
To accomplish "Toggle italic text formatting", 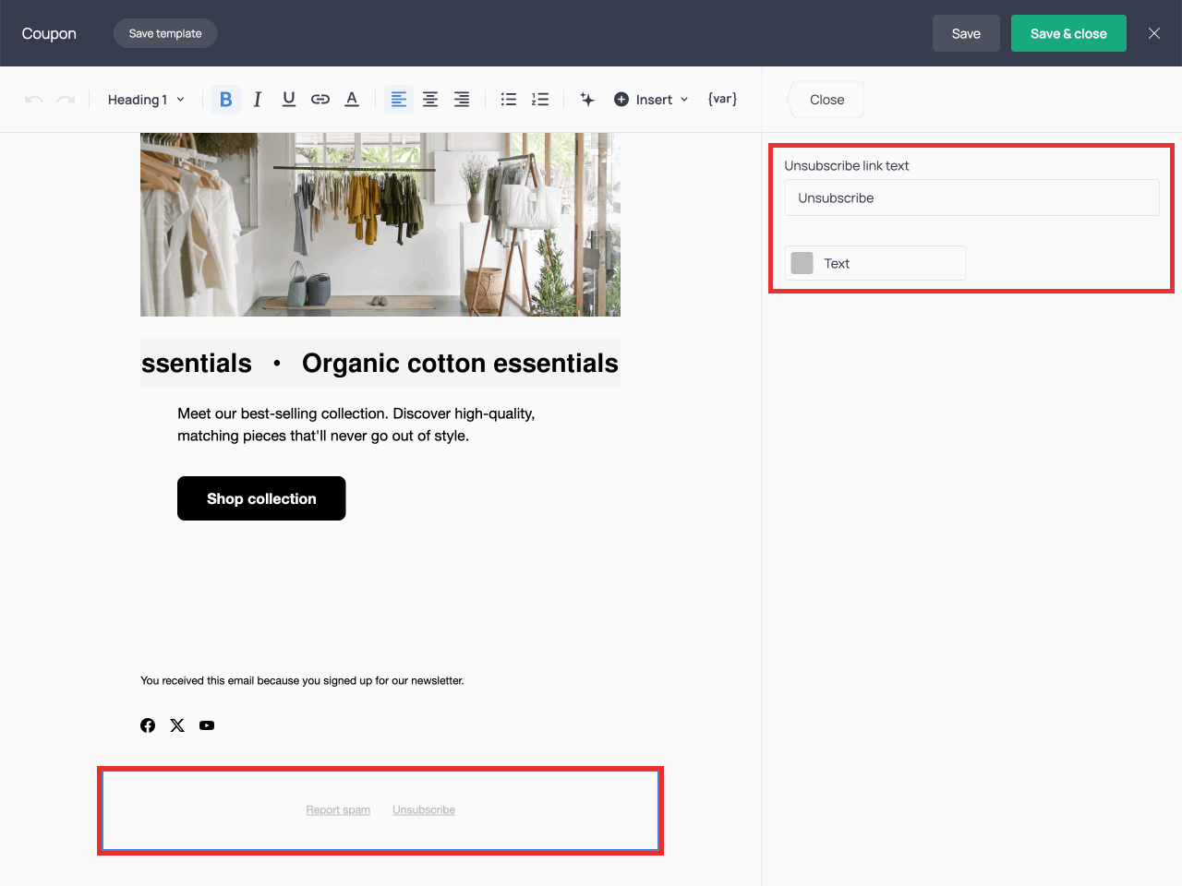I will tap(258, 100).
